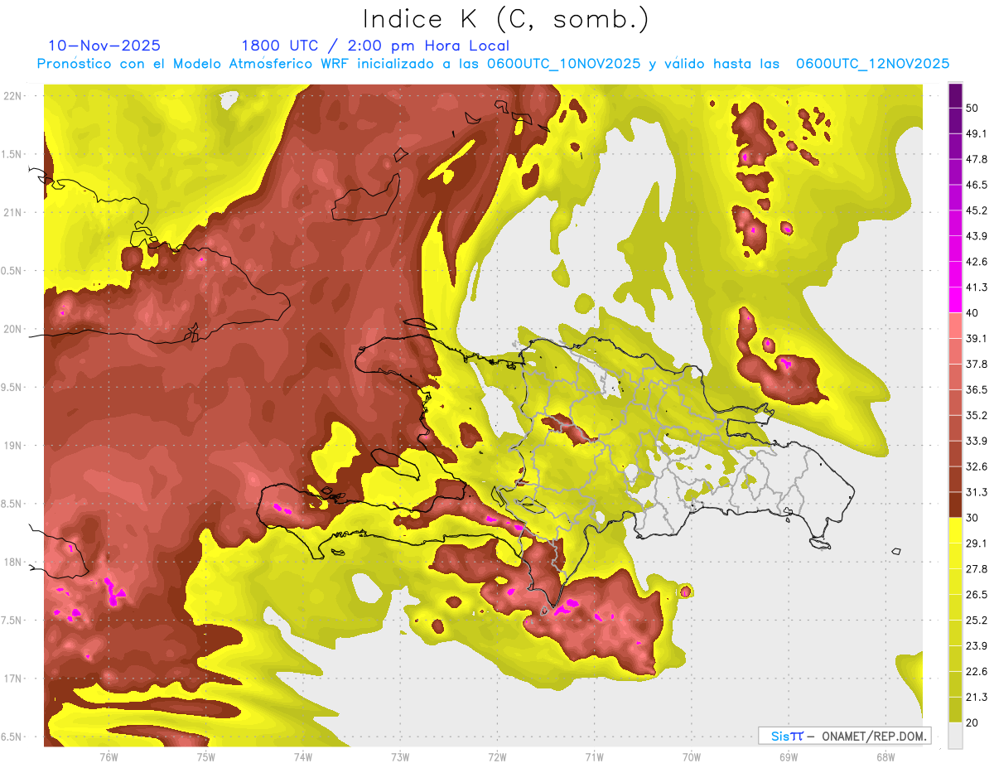
Task: Click the longitude label "74W"
Action: [x=303, y=756]
